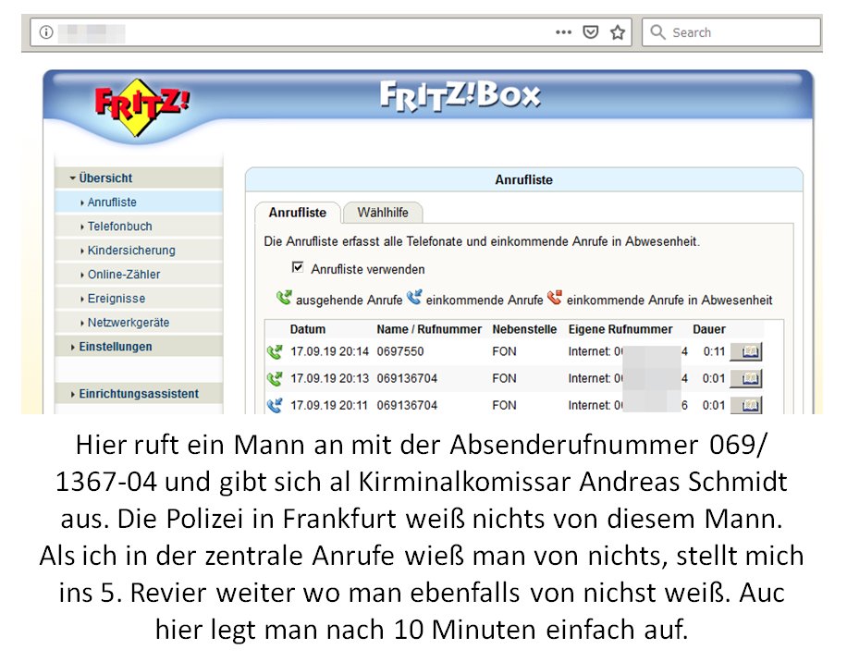This screenshot has height=662, width=847.
Task: Click the Name / Rufnummer column header
Action: tap(429, 329)
